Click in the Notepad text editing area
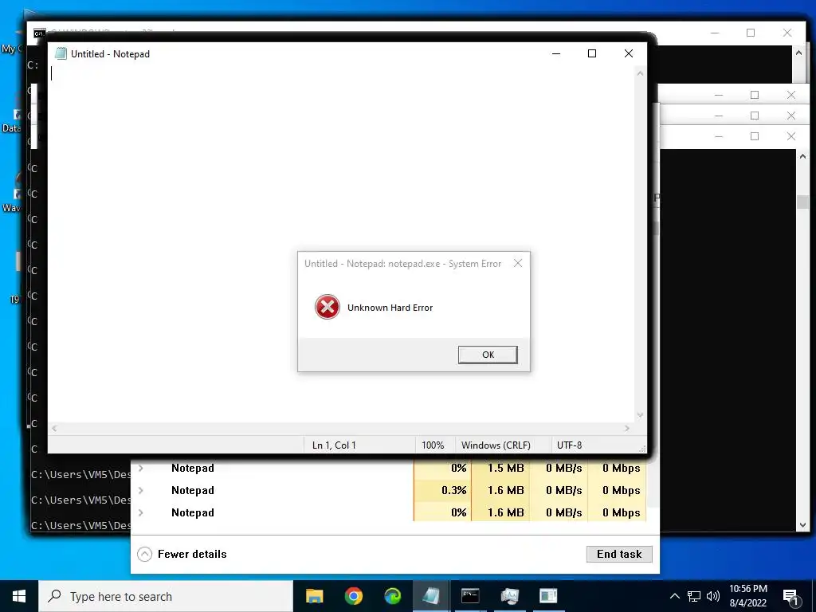816x612 pixels. pos(341,244)
